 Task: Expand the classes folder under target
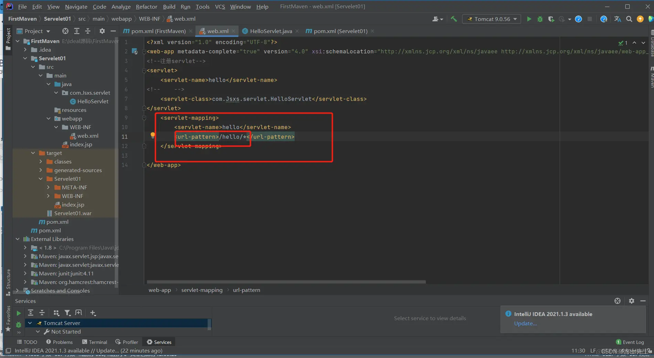tap(41, 162)
